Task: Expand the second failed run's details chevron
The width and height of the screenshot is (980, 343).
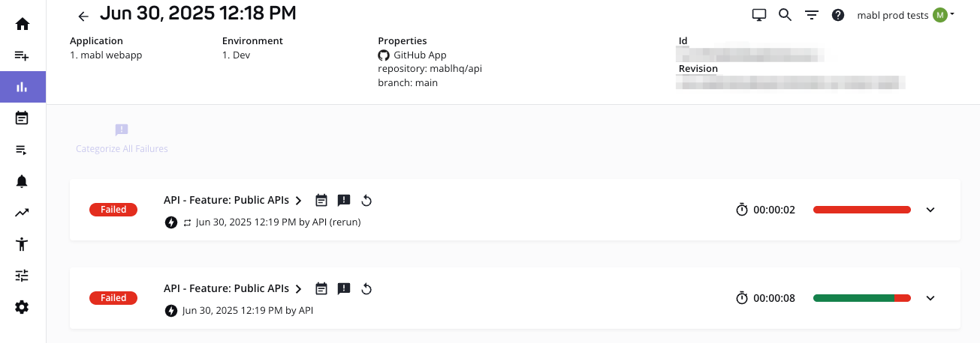Action: coord(930,298)
